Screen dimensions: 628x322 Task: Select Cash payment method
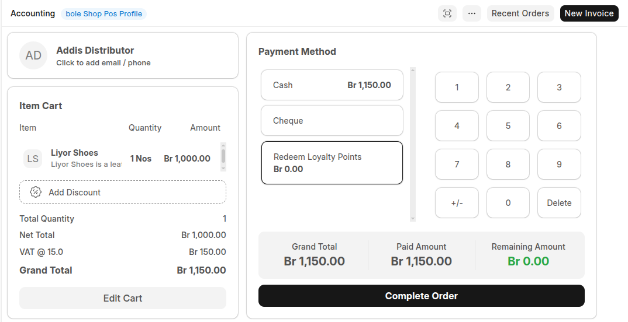click(332, 85)
